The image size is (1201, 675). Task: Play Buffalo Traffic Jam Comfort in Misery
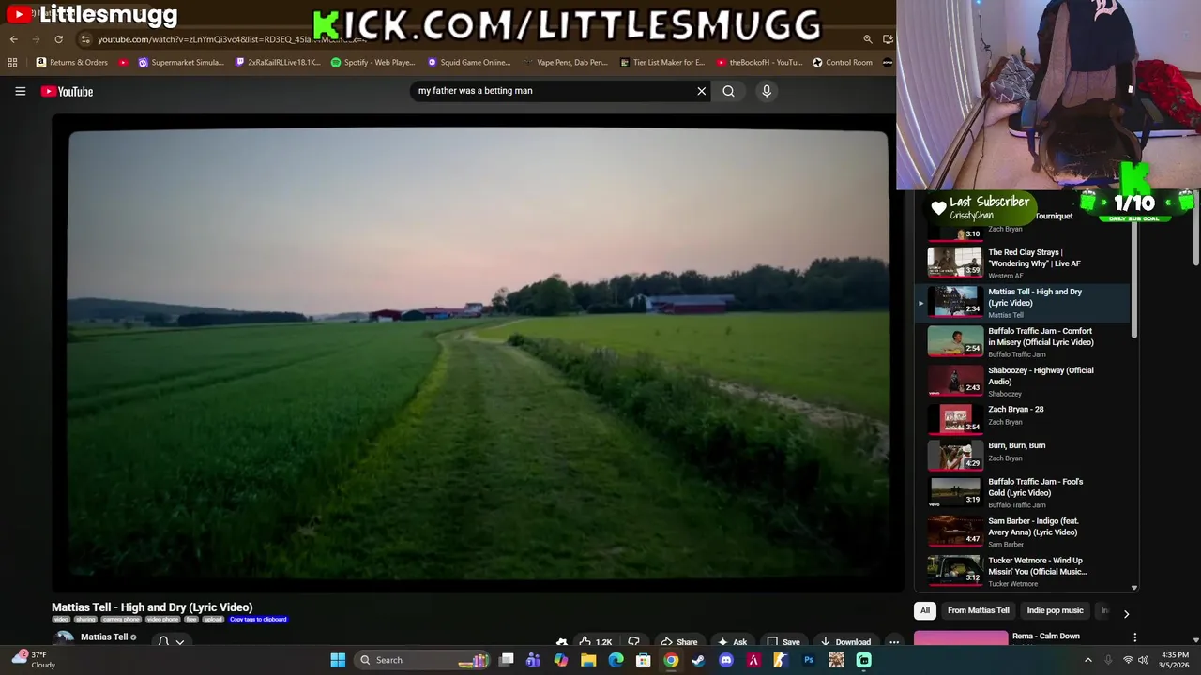click(1023, 342)
